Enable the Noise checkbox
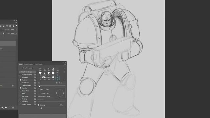This screenshot has height=118, width=210. (x=20, y=93)
